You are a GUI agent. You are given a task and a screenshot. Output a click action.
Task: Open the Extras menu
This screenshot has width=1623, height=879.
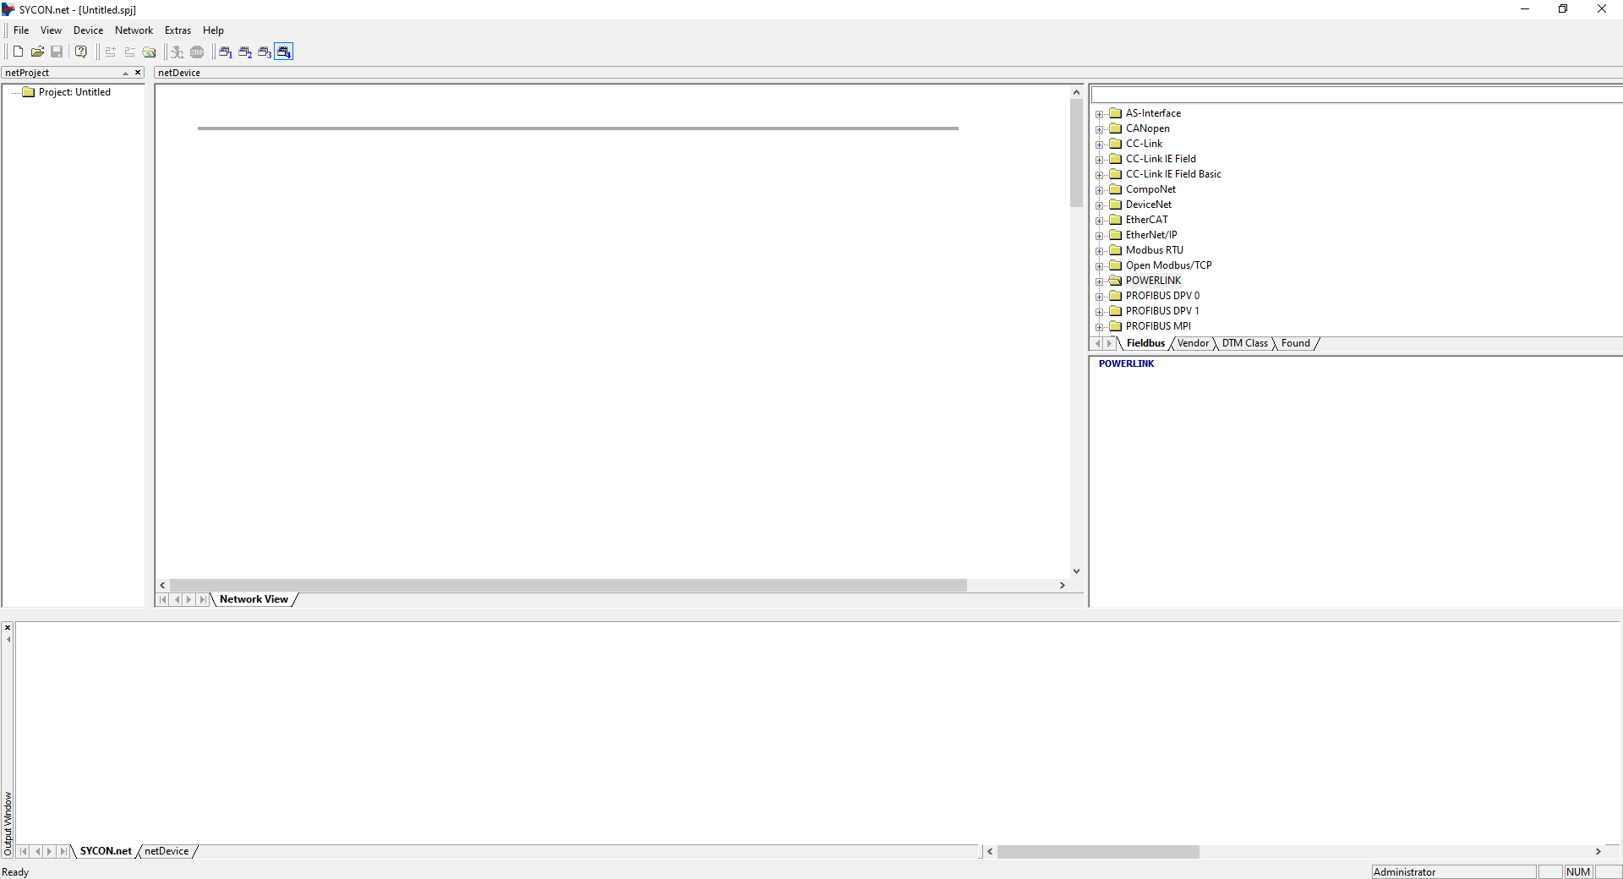pos(178,30)
